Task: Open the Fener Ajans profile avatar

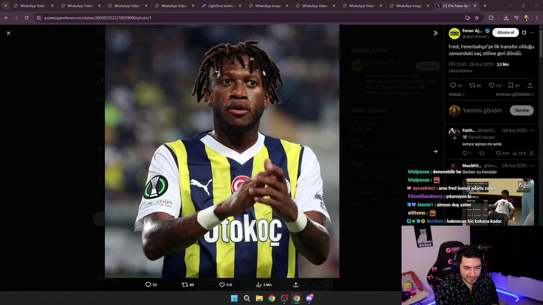Action: coord(454,33)
